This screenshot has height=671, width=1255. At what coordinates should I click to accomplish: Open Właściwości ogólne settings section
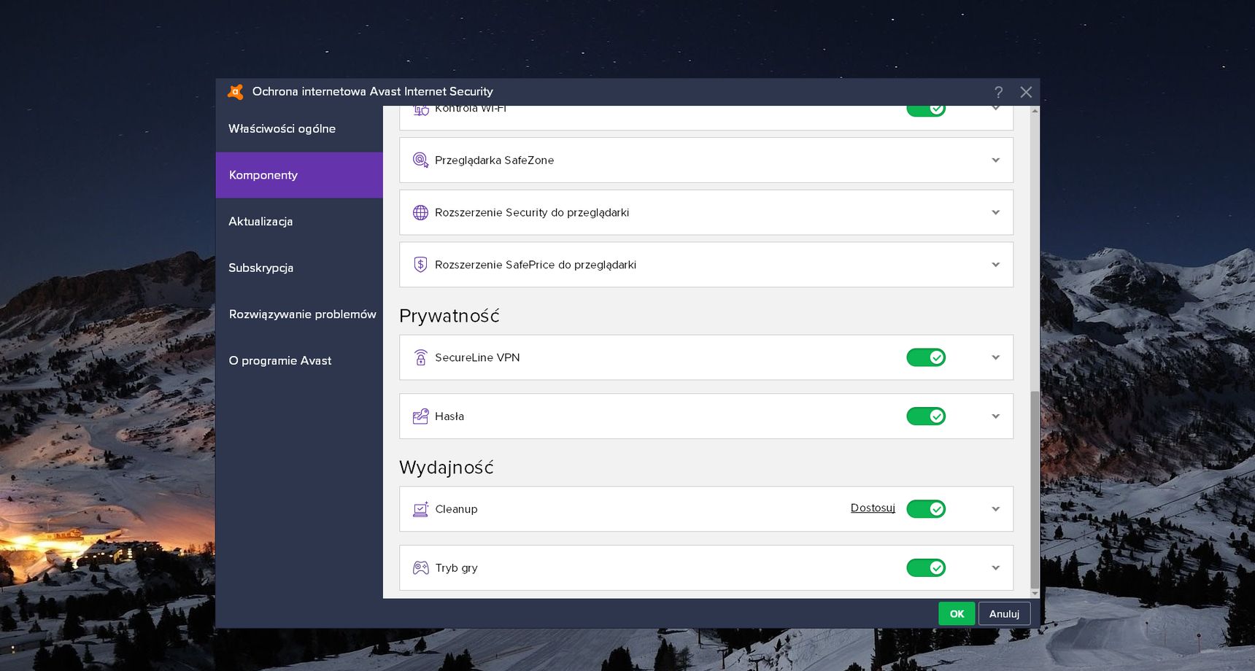[299, 129]
